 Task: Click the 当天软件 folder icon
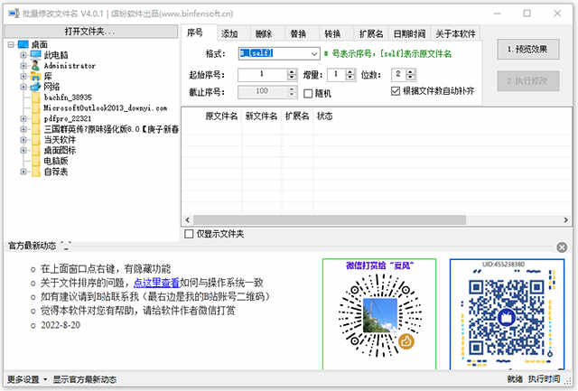pyautogui.click(x=36, y=140)
